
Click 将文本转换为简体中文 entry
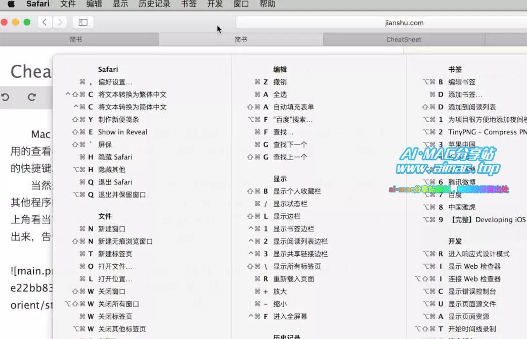(x=133, y=107)
